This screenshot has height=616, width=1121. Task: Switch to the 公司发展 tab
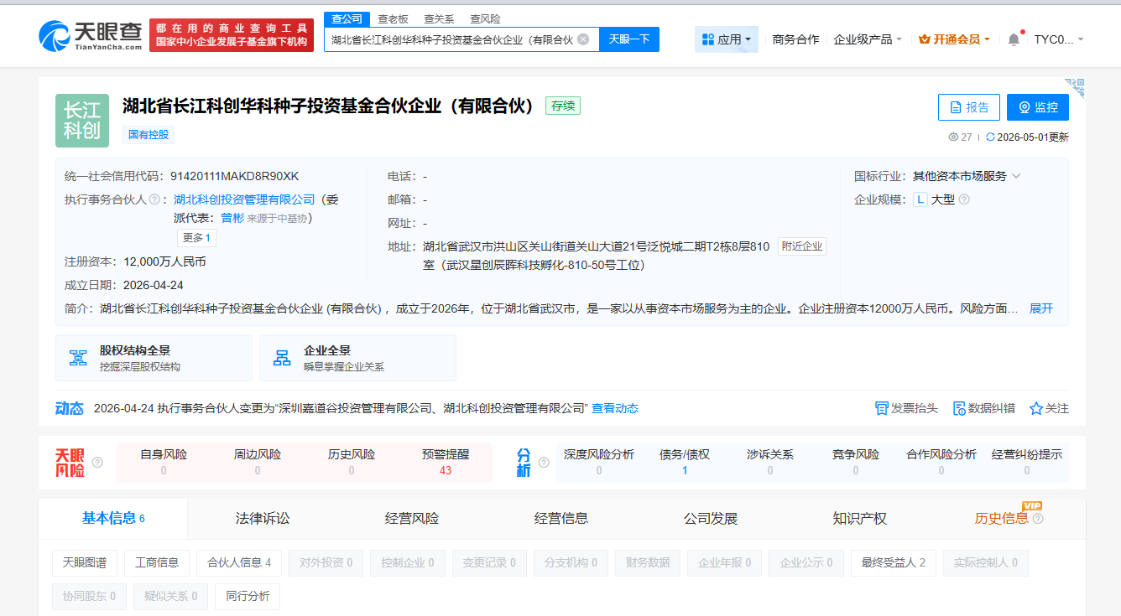tap(711, 519)
